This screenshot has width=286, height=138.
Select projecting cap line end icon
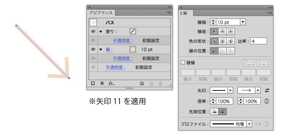[231, 31]
